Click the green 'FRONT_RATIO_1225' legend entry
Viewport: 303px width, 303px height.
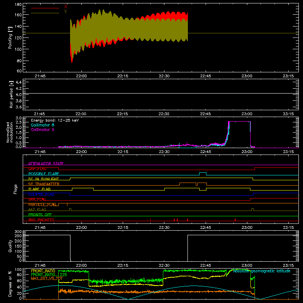click(49, 275)
